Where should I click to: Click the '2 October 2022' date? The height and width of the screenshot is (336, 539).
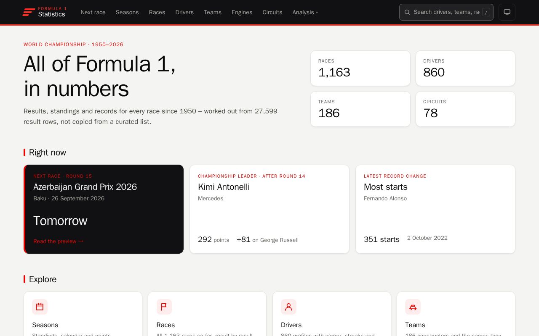pyautogui.click(x=427, y=238)
